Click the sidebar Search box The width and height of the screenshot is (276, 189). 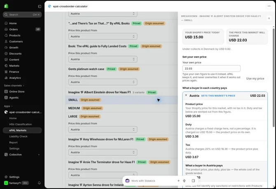22,14
